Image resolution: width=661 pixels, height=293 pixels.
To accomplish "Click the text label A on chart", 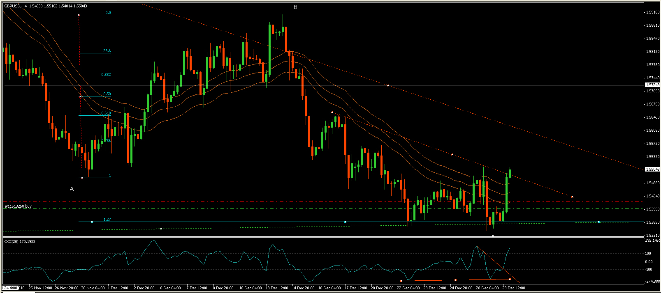I will click(72, 189).
